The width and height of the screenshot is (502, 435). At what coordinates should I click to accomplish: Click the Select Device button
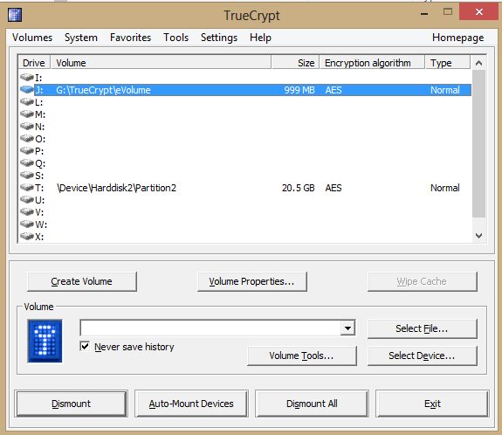pyautogui.click(x=423, y=356)
